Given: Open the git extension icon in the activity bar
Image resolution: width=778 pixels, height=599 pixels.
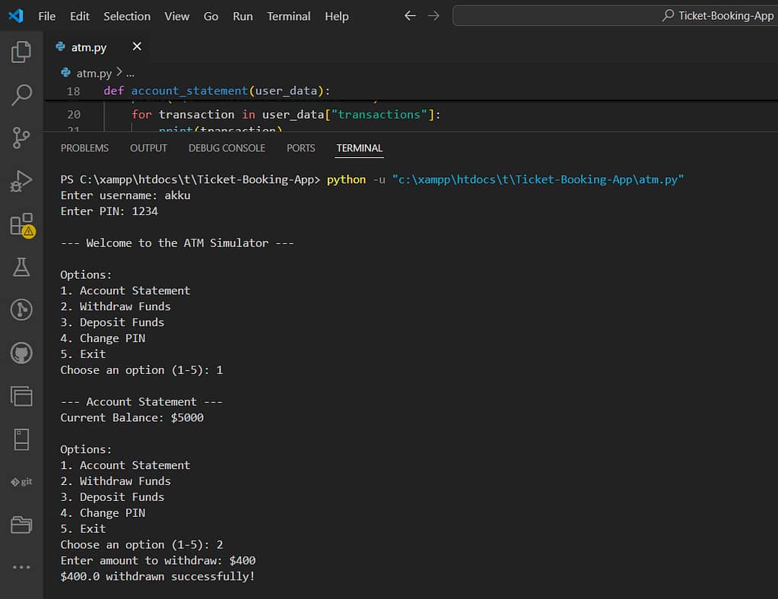Looking at the screenshot, I should click(x=21, y=481).
